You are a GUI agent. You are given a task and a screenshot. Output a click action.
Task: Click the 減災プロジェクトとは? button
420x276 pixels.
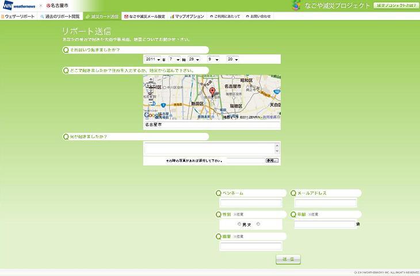click(x=396, y=5)
